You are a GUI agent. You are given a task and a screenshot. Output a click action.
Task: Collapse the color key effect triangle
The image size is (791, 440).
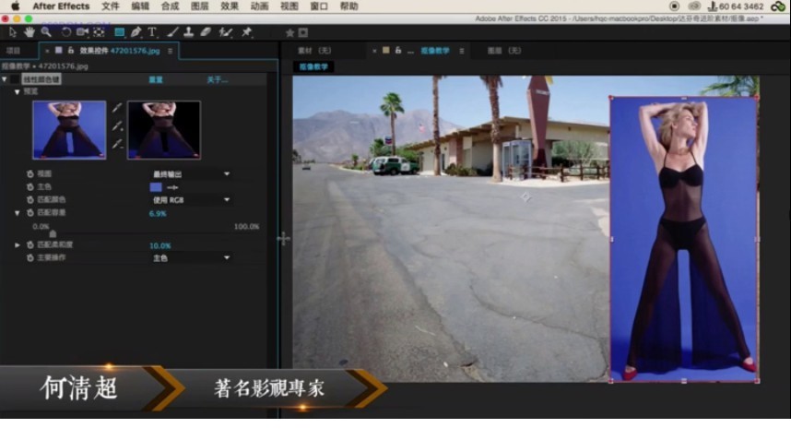click(5, 79)
